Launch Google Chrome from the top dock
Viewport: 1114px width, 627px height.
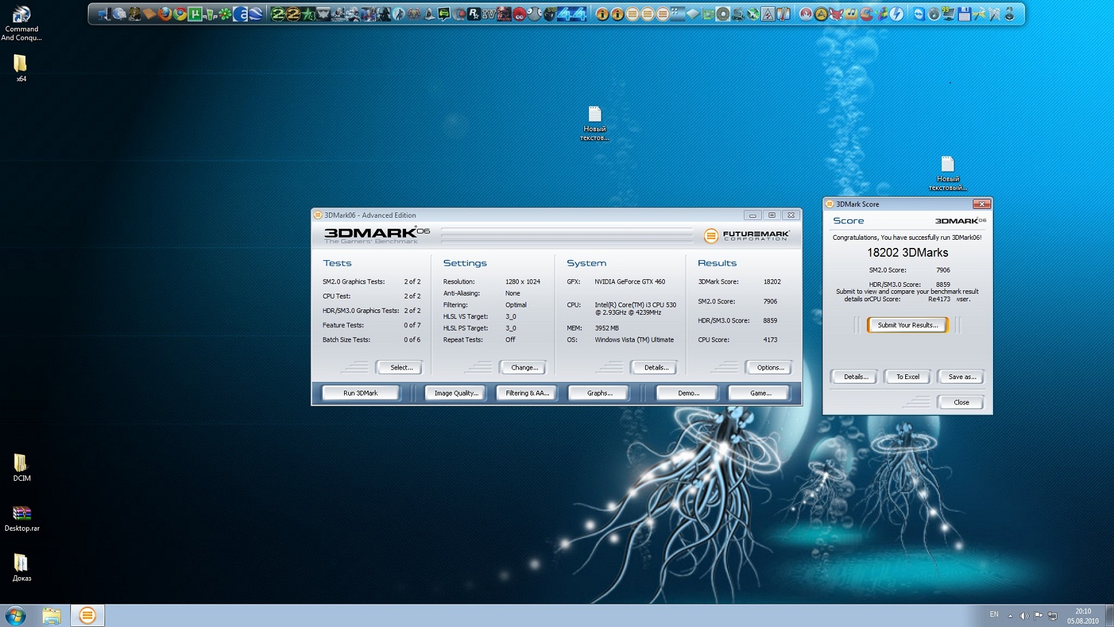click(x=180, y=13)
